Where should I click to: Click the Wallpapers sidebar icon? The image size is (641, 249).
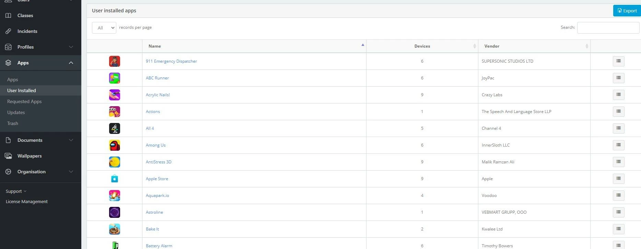pyautogui.click(x=8, y=156)
